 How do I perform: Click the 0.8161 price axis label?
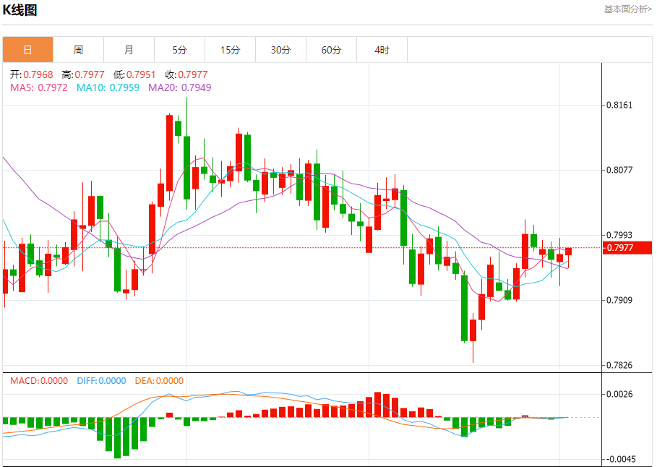pyautogui.click(x=619, y=105)
